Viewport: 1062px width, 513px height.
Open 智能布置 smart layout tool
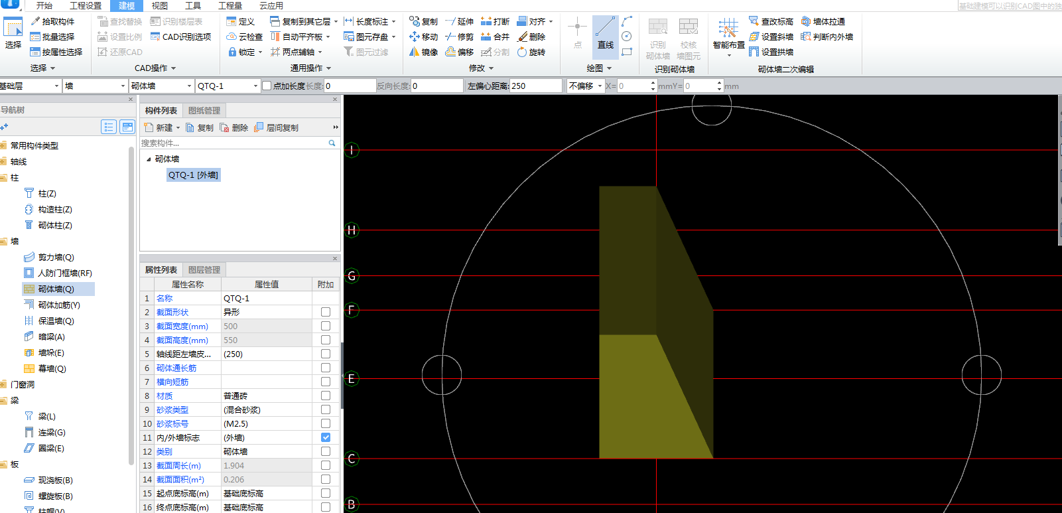728,36
